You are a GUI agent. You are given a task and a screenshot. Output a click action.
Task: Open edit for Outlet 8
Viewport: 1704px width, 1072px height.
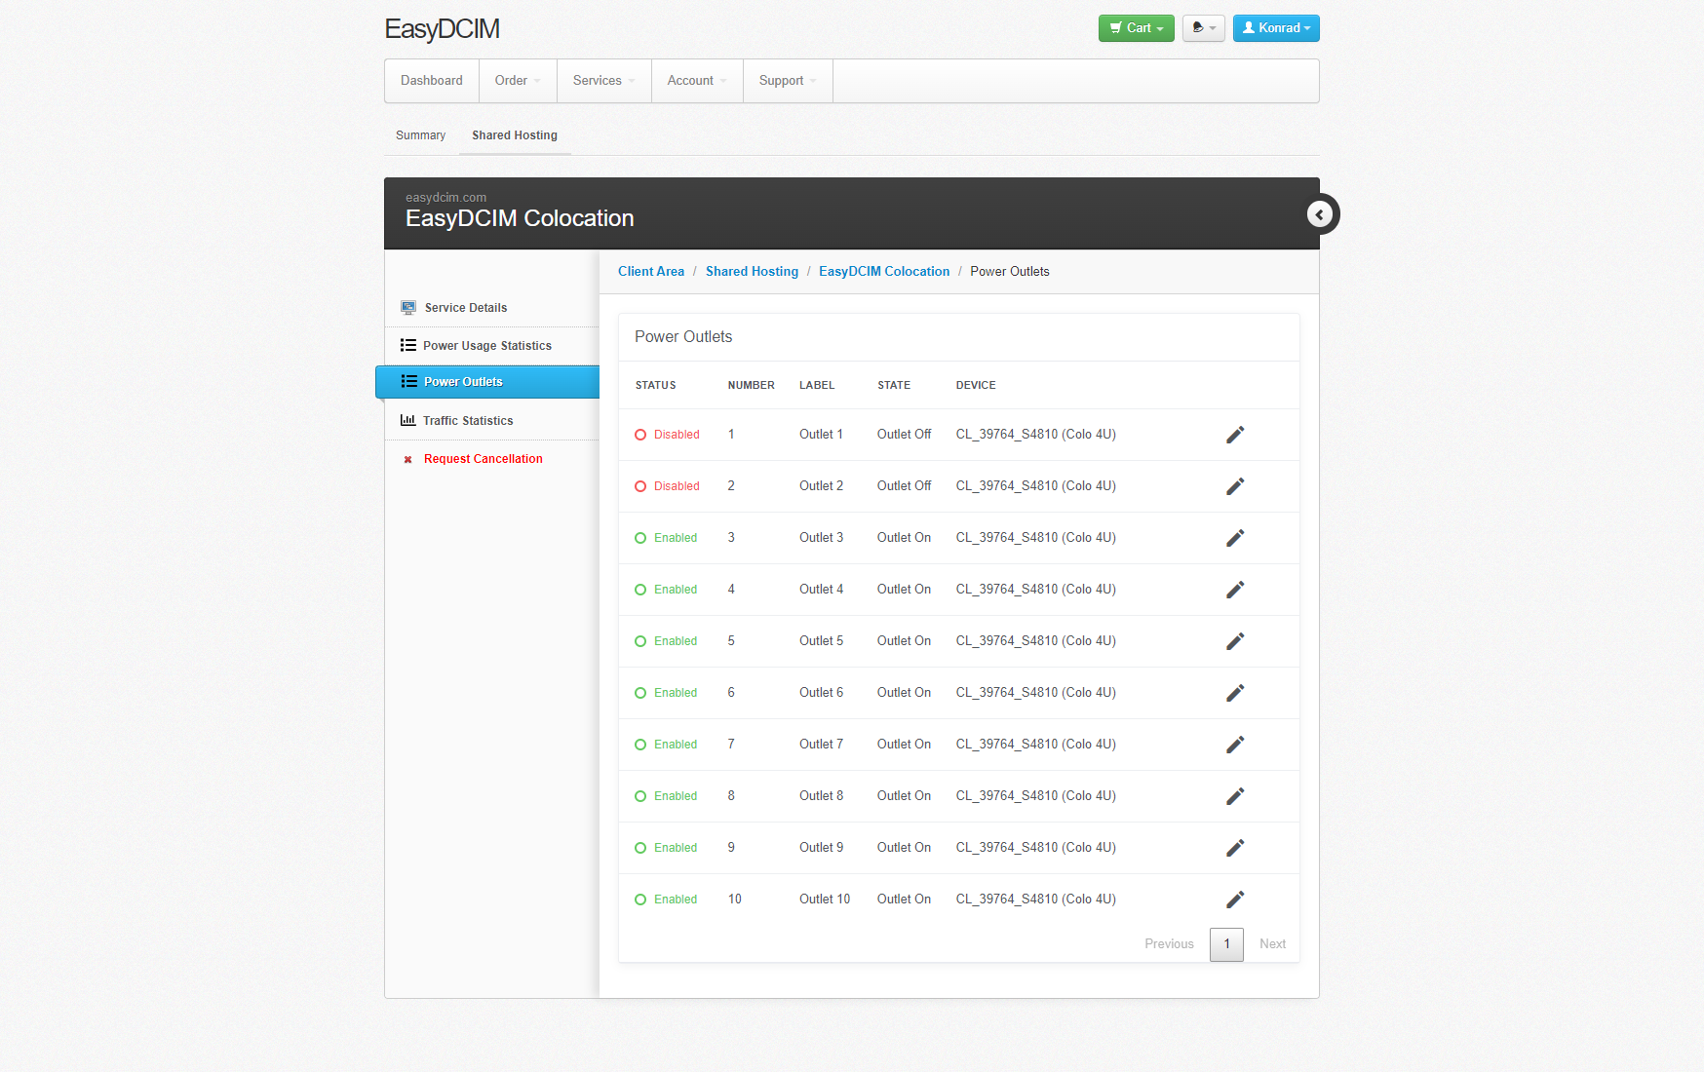tap(1234, 796)
